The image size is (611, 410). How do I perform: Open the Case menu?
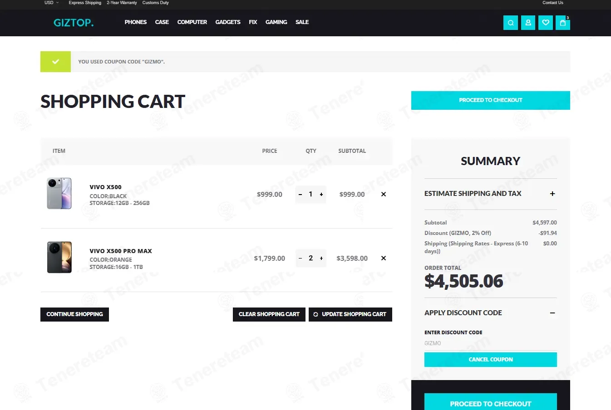(x=162, y=22)
